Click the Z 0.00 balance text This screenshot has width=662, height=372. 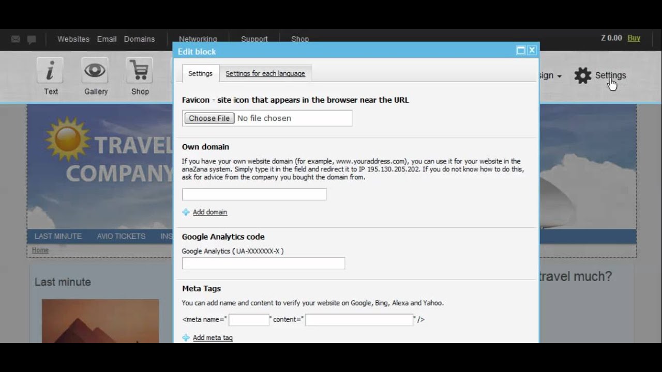(611, 38)
